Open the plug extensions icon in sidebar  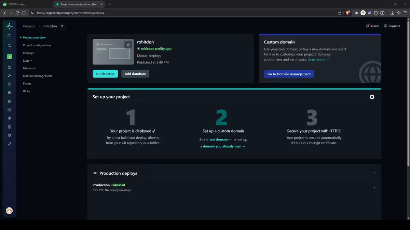(x=10, y=84)
